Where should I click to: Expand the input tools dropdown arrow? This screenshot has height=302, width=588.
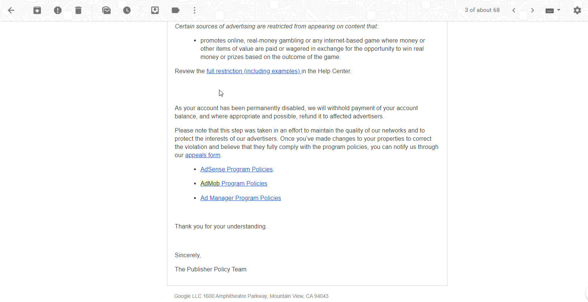tap(559, 10)
